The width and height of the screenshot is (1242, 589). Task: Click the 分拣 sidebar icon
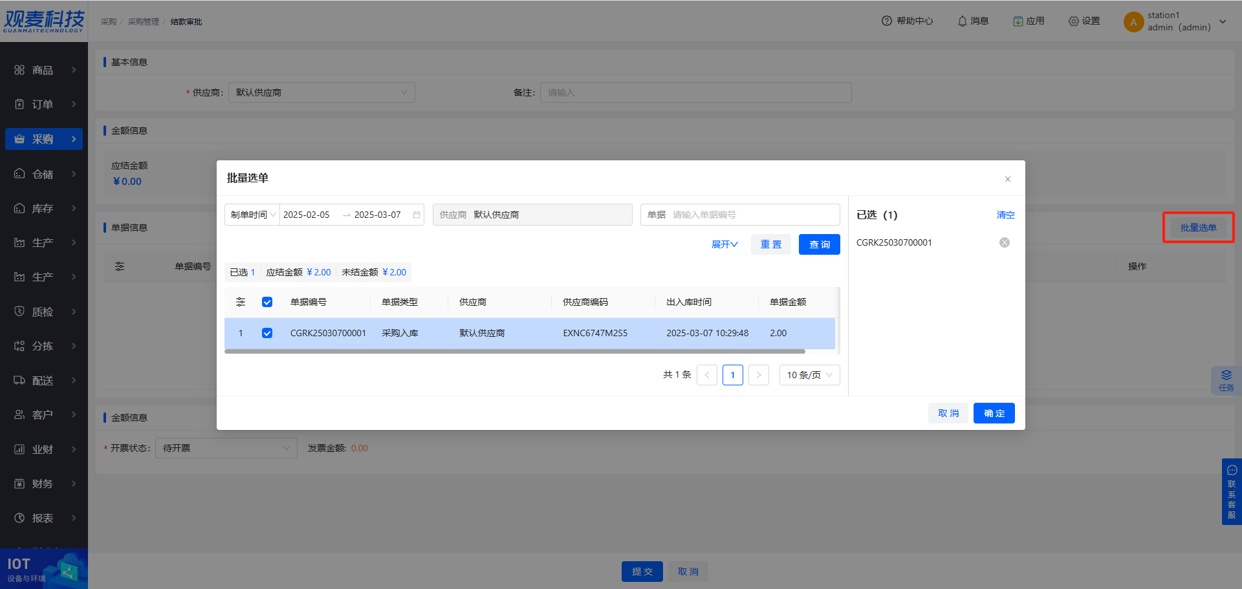click(x=19, y=346)
